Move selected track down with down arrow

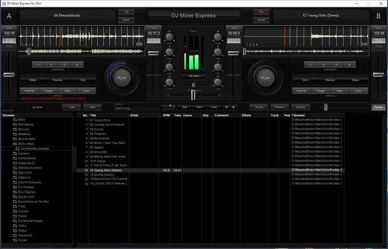pos(233,107)
